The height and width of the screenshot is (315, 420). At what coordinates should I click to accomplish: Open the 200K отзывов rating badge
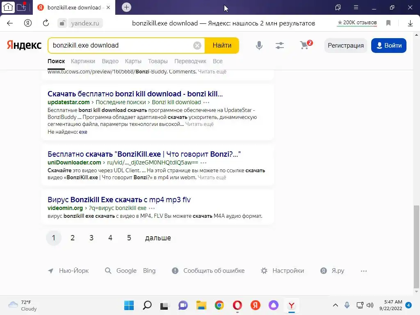click(357, 23)
